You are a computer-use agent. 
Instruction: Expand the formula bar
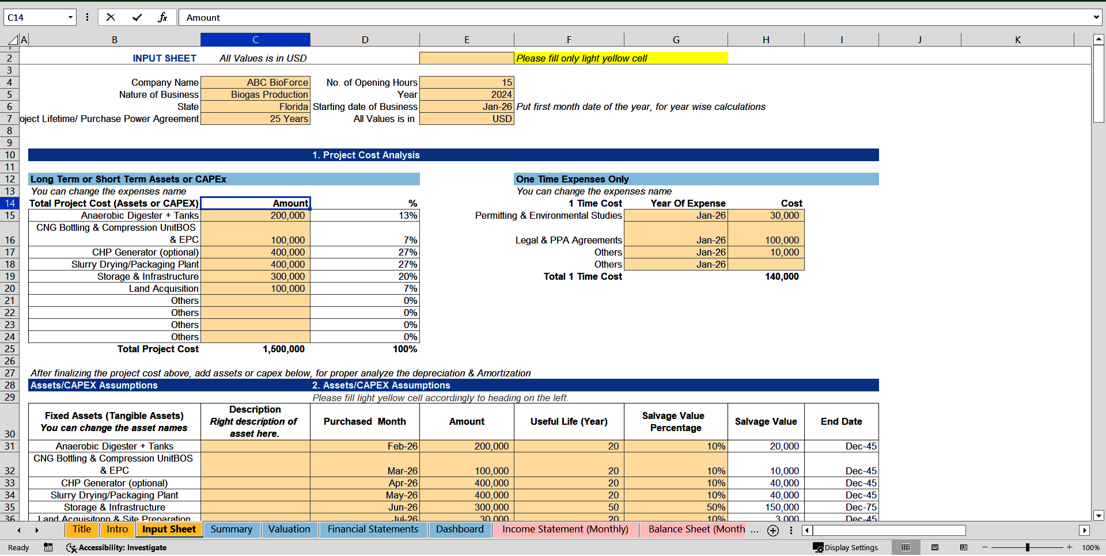coord(1096,17)
